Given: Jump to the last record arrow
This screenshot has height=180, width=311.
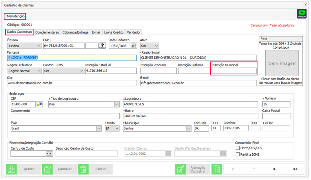Looking at the screenshot, I should [x=295, y=169].
